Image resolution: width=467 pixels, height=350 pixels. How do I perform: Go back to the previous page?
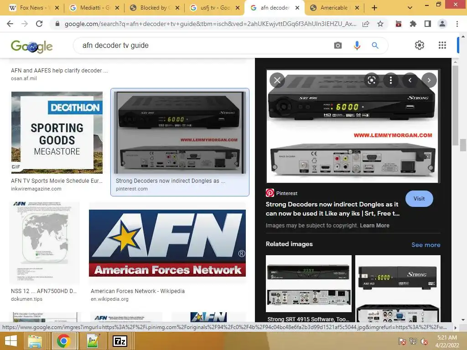pyautogui.click(x=10, y=24)
